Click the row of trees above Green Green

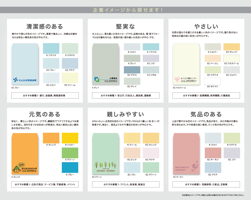(x=105, y=165)
